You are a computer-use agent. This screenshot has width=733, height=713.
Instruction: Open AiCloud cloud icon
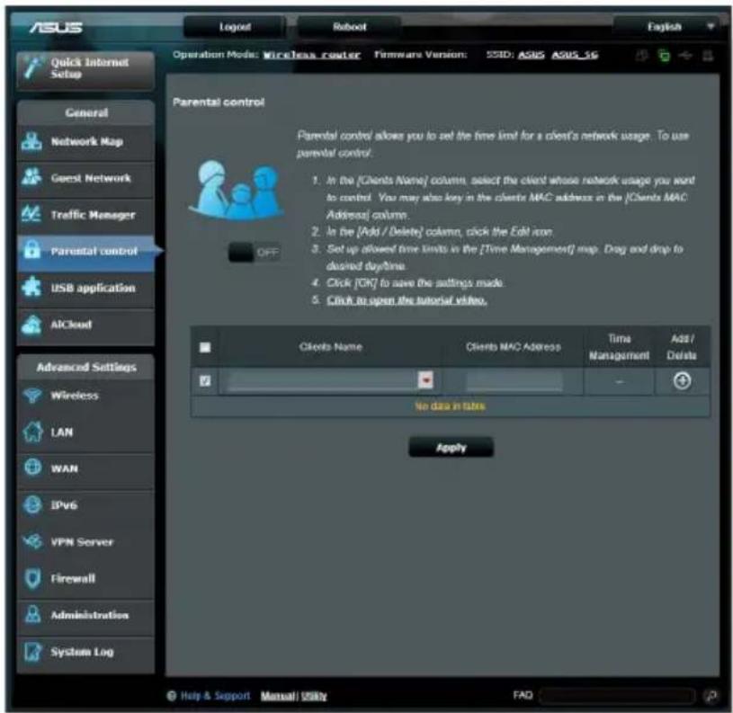(x=31, y=325)
